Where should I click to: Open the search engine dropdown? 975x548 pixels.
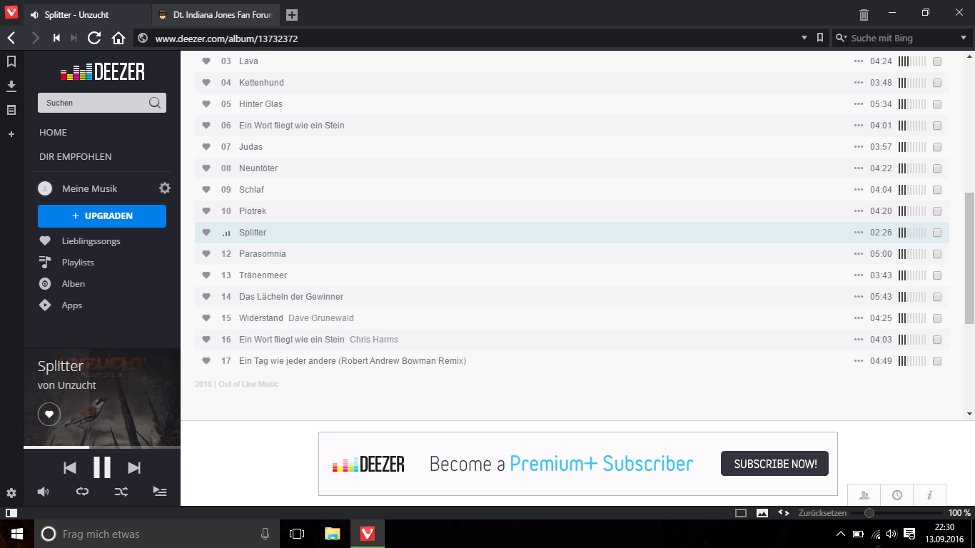963,38
